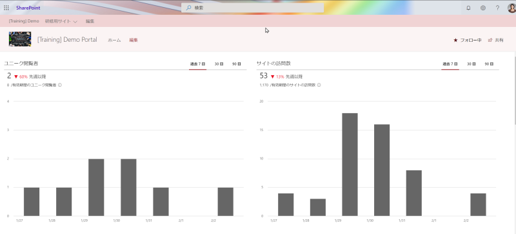
Task: Click the 2/2 bar in ユニーク閲覧者 chart
Action: [225, 202]
